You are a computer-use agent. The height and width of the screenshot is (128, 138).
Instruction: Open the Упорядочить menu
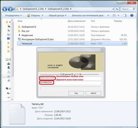13,15
